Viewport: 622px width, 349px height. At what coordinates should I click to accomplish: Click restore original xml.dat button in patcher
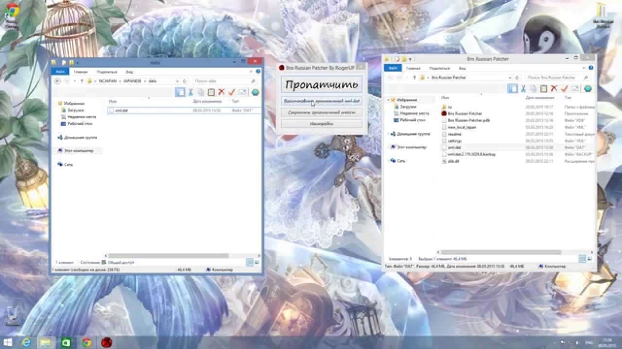[322, 101]
